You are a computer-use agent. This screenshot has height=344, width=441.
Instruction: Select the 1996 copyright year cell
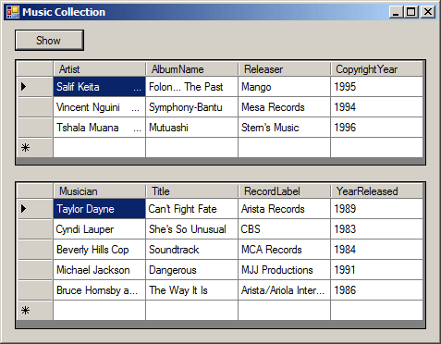(x=376, y=128)
